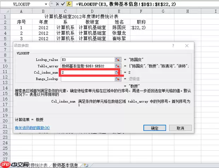219x168 pixels.
Task: Select row 2 header
Action: click(x=5, y=22)
